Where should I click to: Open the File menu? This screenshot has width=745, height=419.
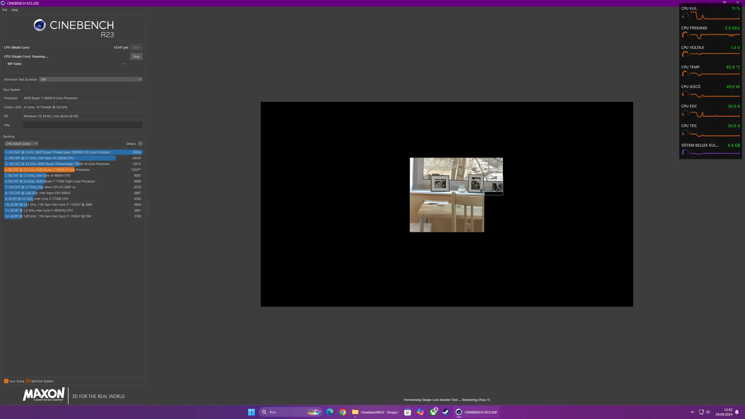pos(5,10)
